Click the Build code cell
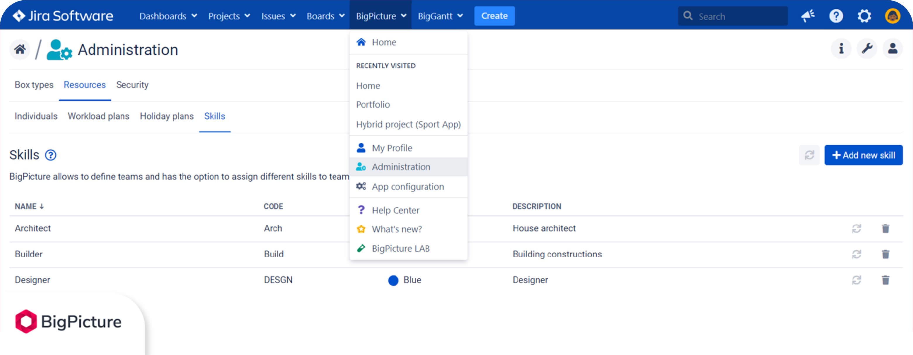913x355 pixels. (274, 254)
